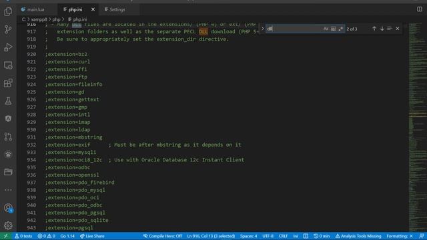Open xampp8 breadcrumb folder

pos(39,19)
